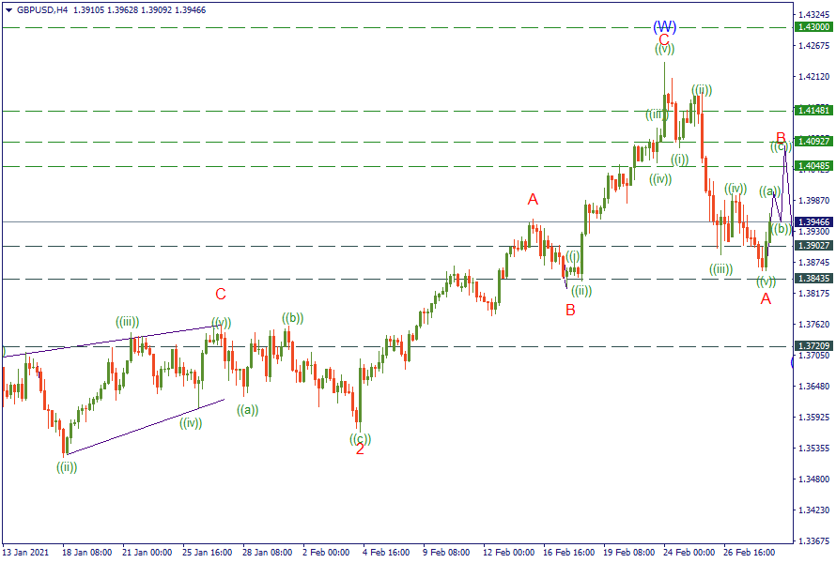Image resolution: width=836 pixels, height=563 pixels.
Task: Select the lower purple wedge trendline
Action: click(141, 427)
